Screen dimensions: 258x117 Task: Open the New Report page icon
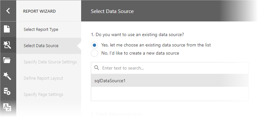point(7,29)
